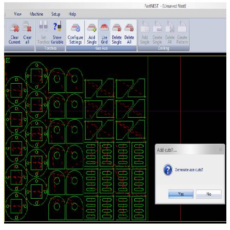Click Create Pattern in Drilling group
Image resolution: width=230 pixels, height=230 pixels.
point(182,33)
